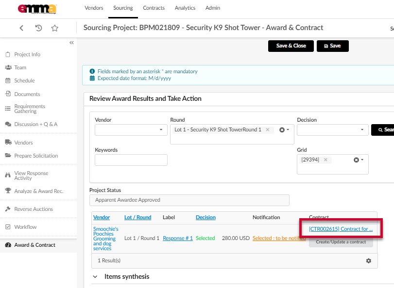This screenshot has height=288, width=394.
Task: Collapse the Items synthesis section
Action: 95,277
